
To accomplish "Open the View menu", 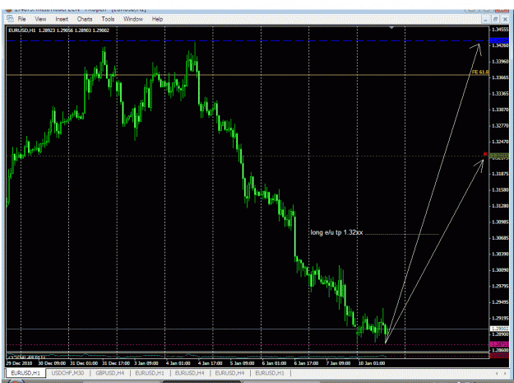I will click(x=40, y=19).
